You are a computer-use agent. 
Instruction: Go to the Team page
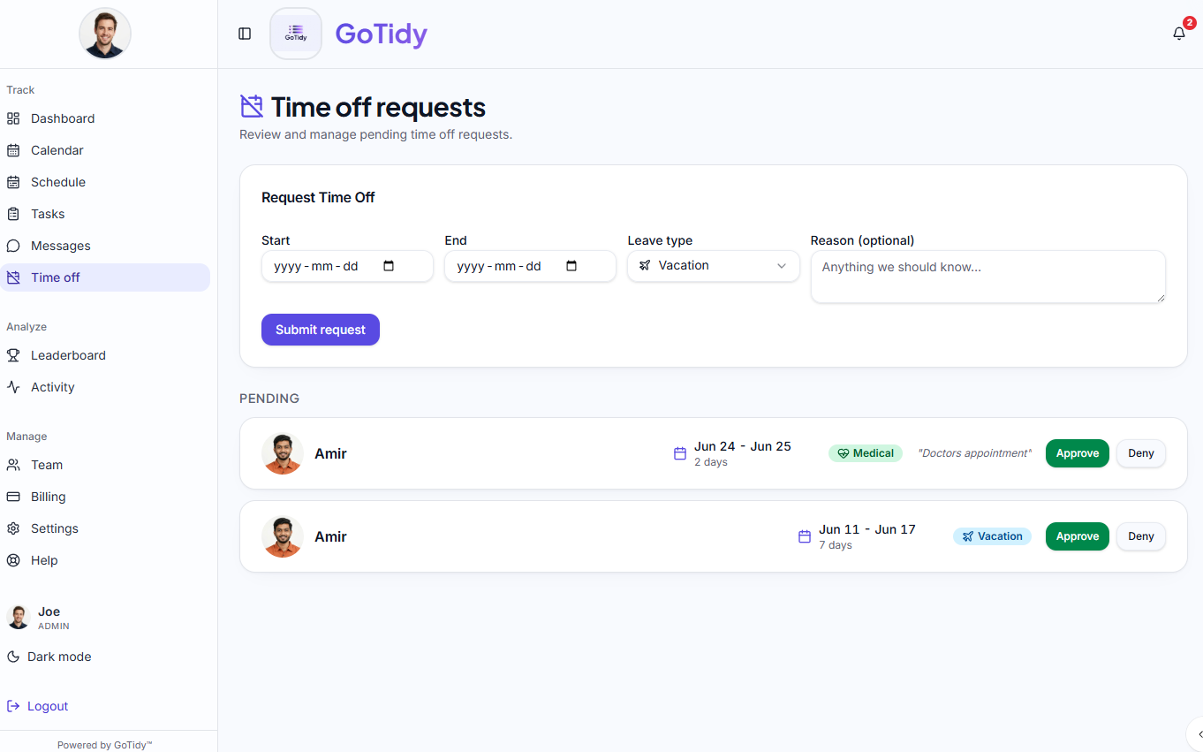pyautogui.click(x=105, y=465)
